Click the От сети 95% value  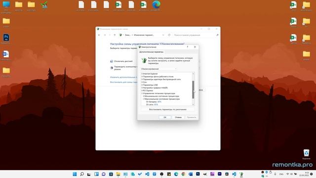pos(156,105)
